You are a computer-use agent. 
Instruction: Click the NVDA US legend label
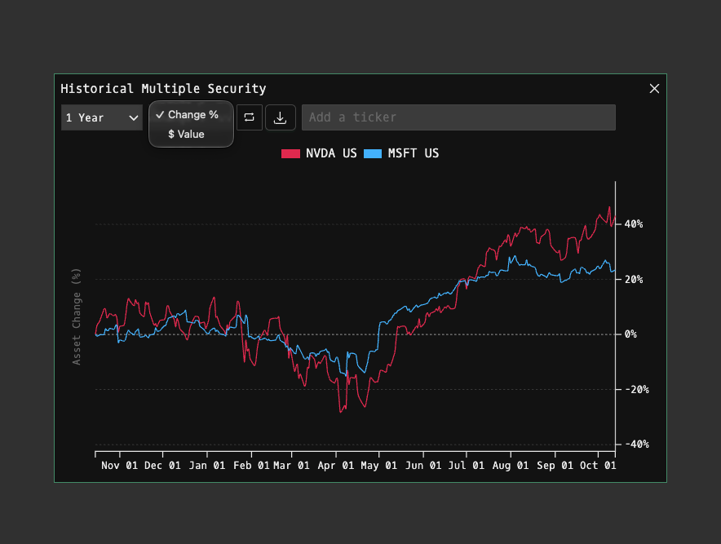[331, 153]
